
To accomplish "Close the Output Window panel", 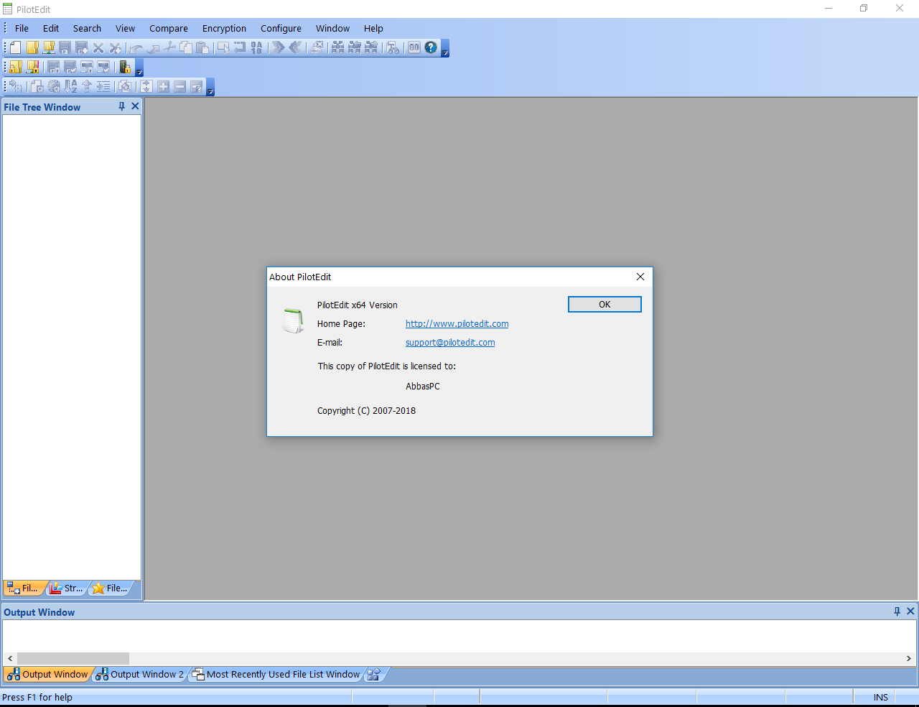I will (910, 611).
